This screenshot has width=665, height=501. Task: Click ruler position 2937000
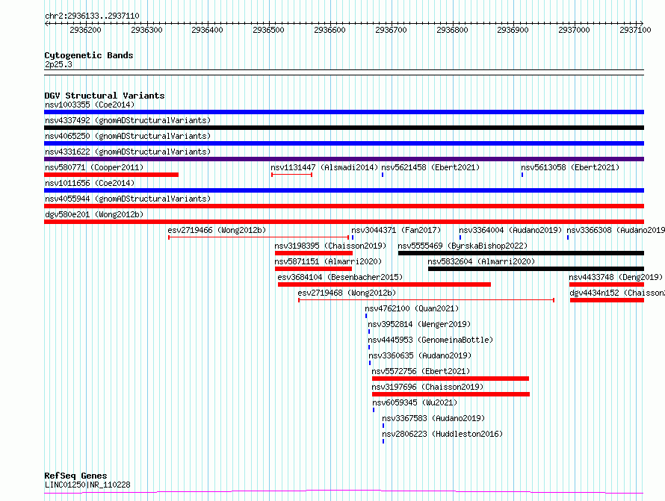pos(574,30)
